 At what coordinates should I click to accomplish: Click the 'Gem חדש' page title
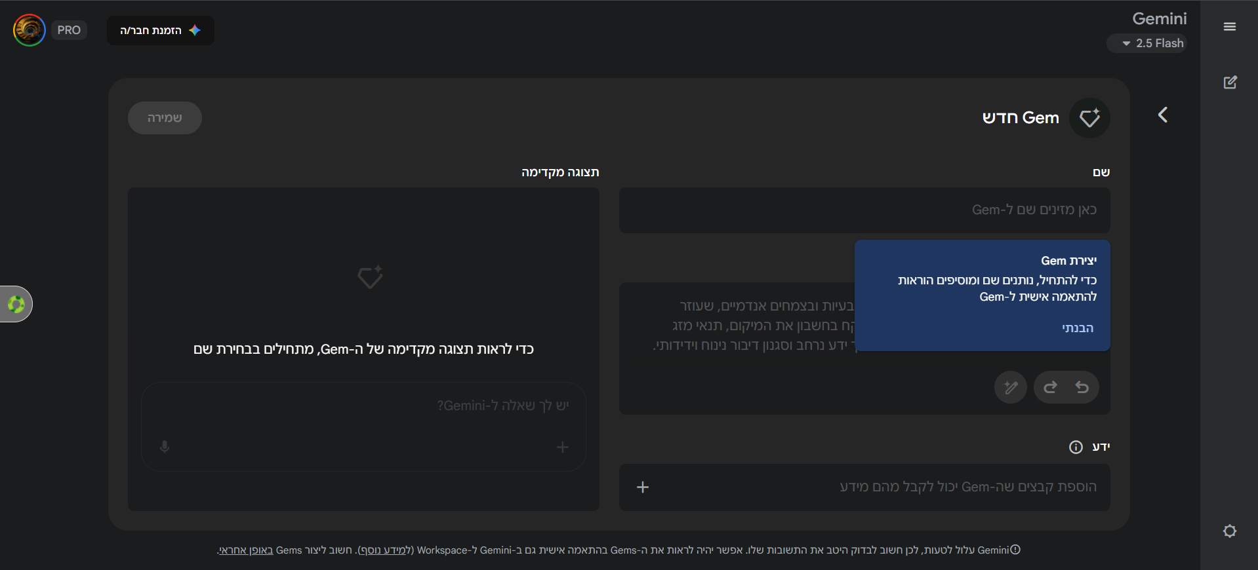[x=1021, y=118]
